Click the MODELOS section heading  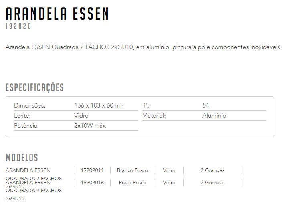22,158
